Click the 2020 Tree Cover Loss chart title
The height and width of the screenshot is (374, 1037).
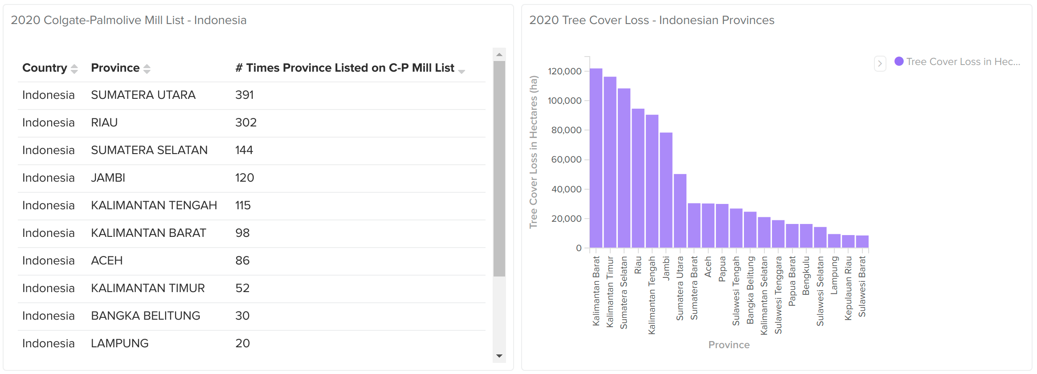tap(652, 20)
